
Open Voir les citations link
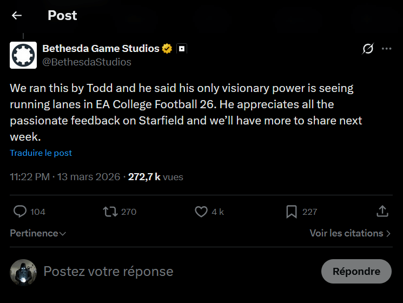pos(350,233)
